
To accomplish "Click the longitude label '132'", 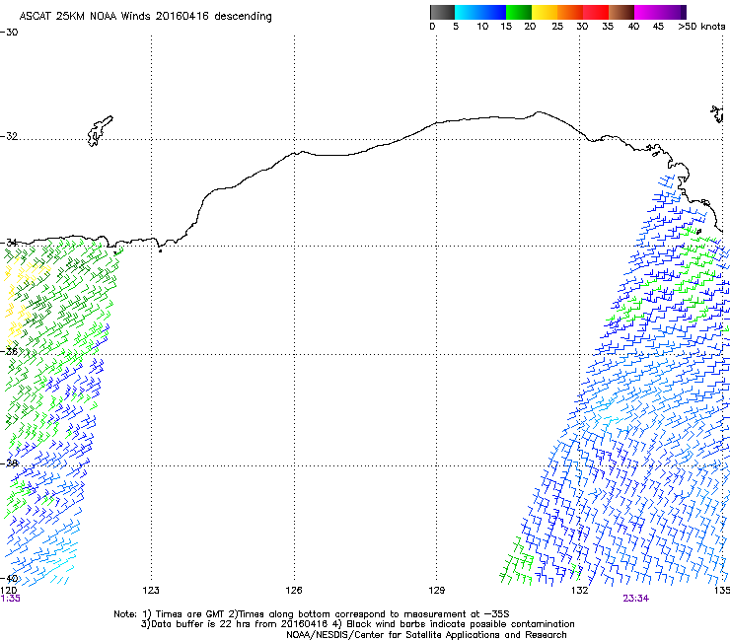I will click(x=579, y=591).
